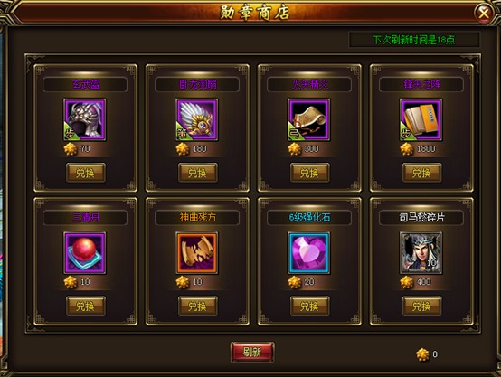This screenshot has width=501, height=377.
Task: Click 兑换 under 火矢精义
Action: tap(310, 173)
